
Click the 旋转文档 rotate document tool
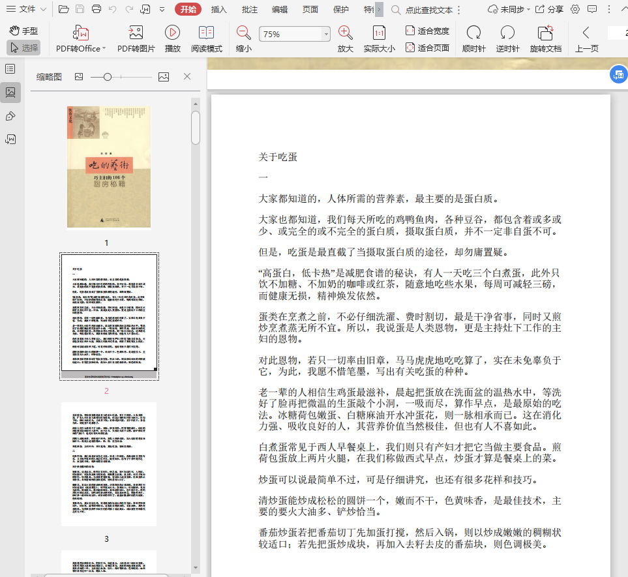point(545,39)
